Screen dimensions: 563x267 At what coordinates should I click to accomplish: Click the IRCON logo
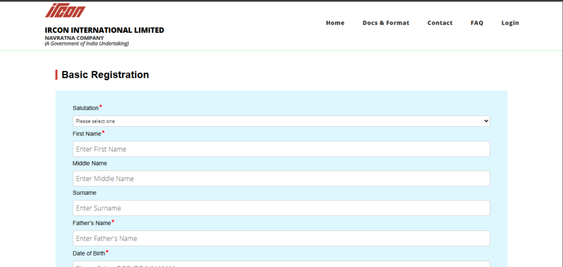65,11
